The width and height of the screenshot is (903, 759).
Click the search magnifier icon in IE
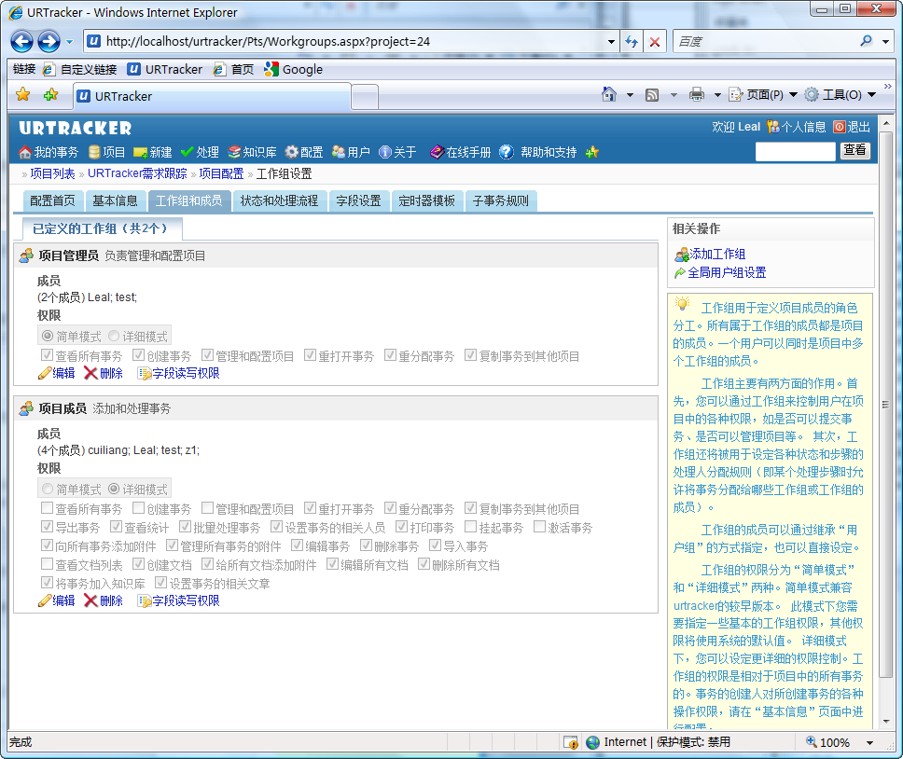coord(866,41)
